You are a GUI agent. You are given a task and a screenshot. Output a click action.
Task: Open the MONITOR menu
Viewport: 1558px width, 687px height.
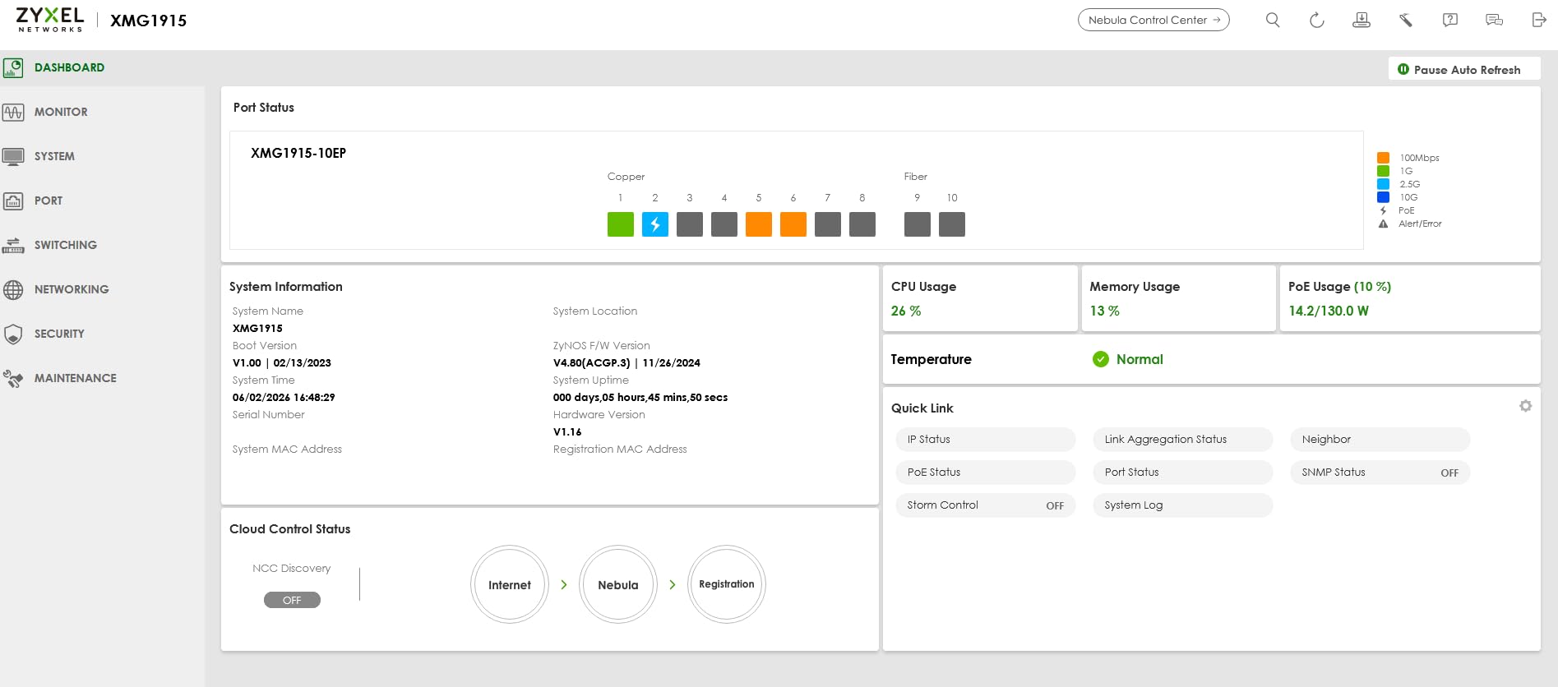click(61, 112)
